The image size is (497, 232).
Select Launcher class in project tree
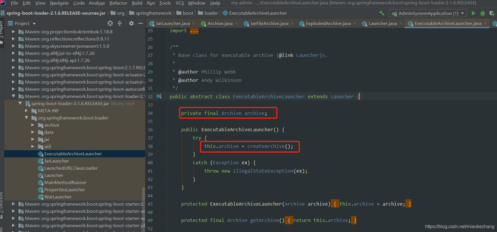[53, 175]
